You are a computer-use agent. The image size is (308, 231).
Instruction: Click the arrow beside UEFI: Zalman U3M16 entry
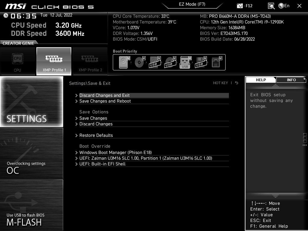(x=76, y=158)
